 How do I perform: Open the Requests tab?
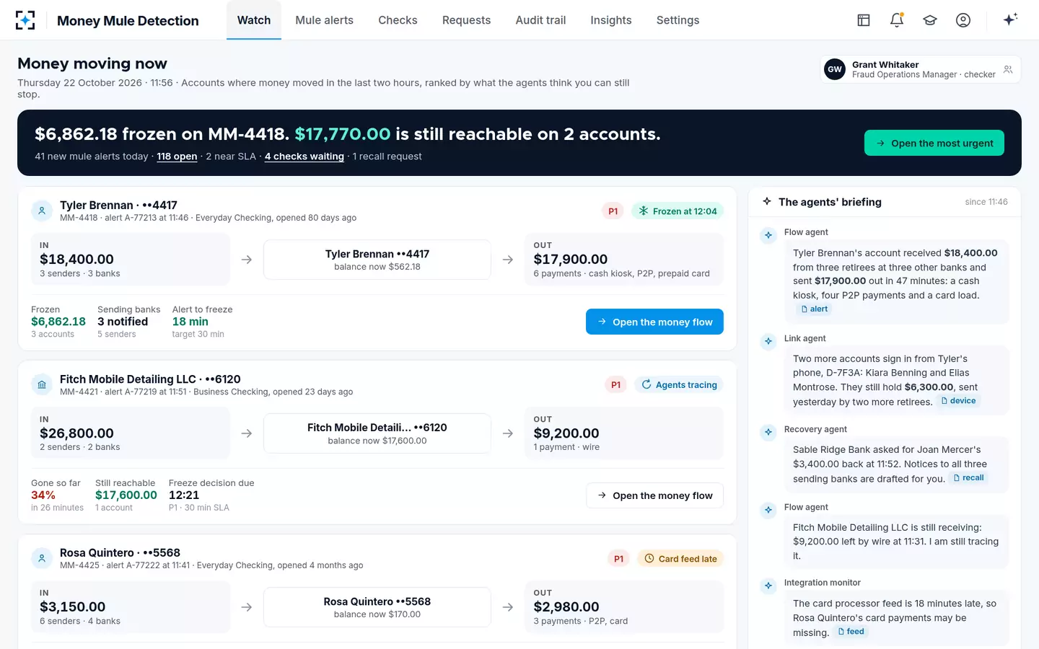(466, 20)
